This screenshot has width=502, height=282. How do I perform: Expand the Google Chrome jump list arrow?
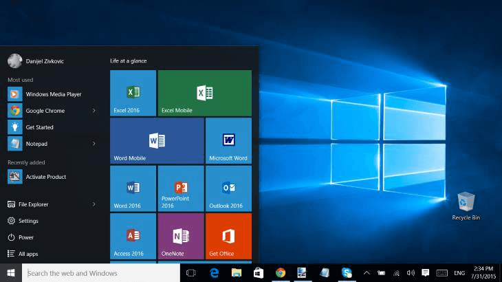94,111
